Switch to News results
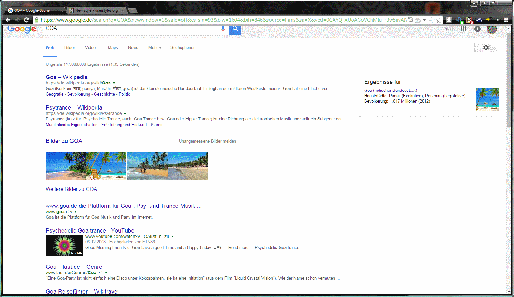Image resolution: width=514 pixels, height=297 pixels. (133, 48)
